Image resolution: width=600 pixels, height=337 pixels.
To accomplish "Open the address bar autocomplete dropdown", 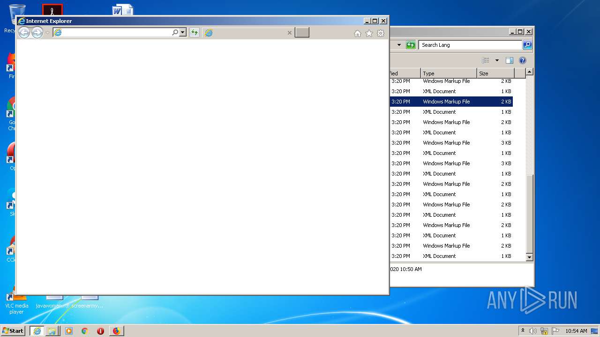I will (183, 32).
